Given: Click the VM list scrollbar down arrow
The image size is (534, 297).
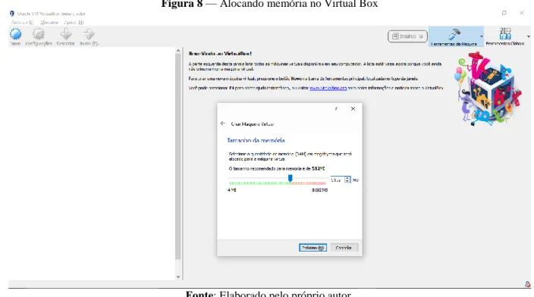Looking at the screenshot, I should point(177,277).
